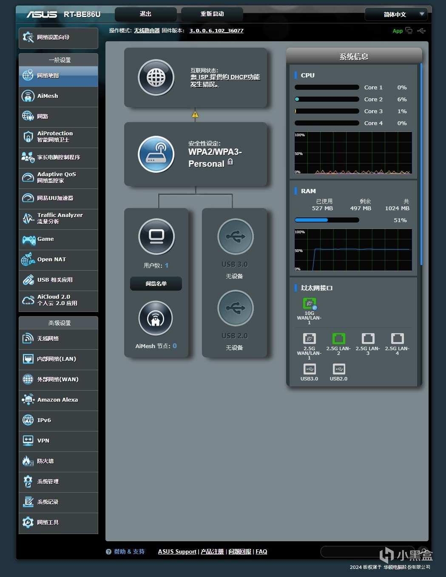This screenshot has height=577, width=446.
Task: Select 网络地图 in the sidebar
Action: pyautogui.click(x=58, y=76)
